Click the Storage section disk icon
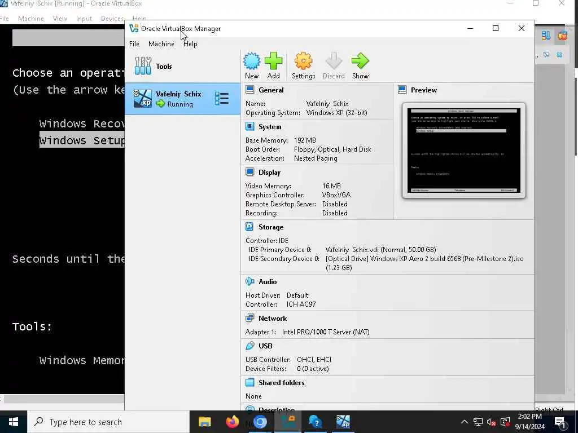This screenshot has height=433, width=578. click(x=250, y=227)
